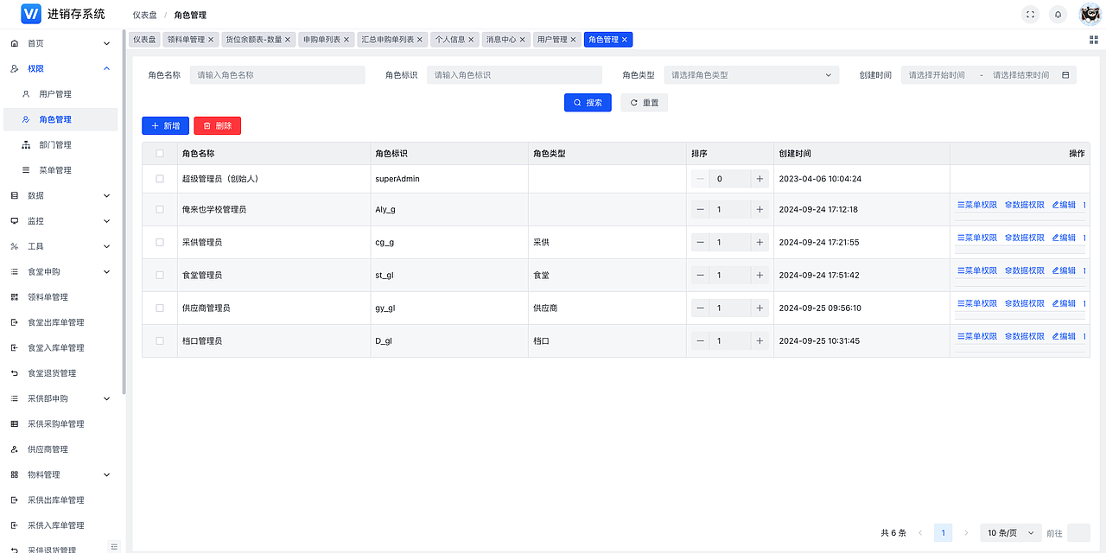Check the 供应商管理员 row checkbox
This screenshot has width=1106, height=553.
(x=159, y=308)
